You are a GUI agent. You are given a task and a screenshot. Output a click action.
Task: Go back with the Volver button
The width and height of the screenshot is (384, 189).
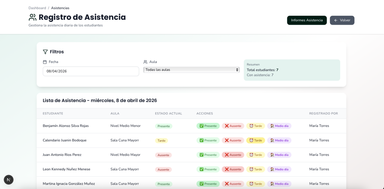point(342,20)
